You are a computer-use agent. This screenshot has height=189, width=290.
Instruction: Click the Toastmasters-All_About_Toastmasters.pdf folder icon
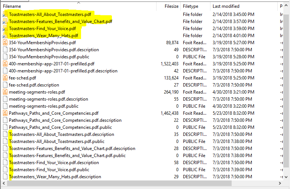click(5, 14)
